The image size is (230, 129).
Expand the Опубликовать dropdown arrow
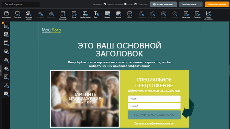(200, 4)
